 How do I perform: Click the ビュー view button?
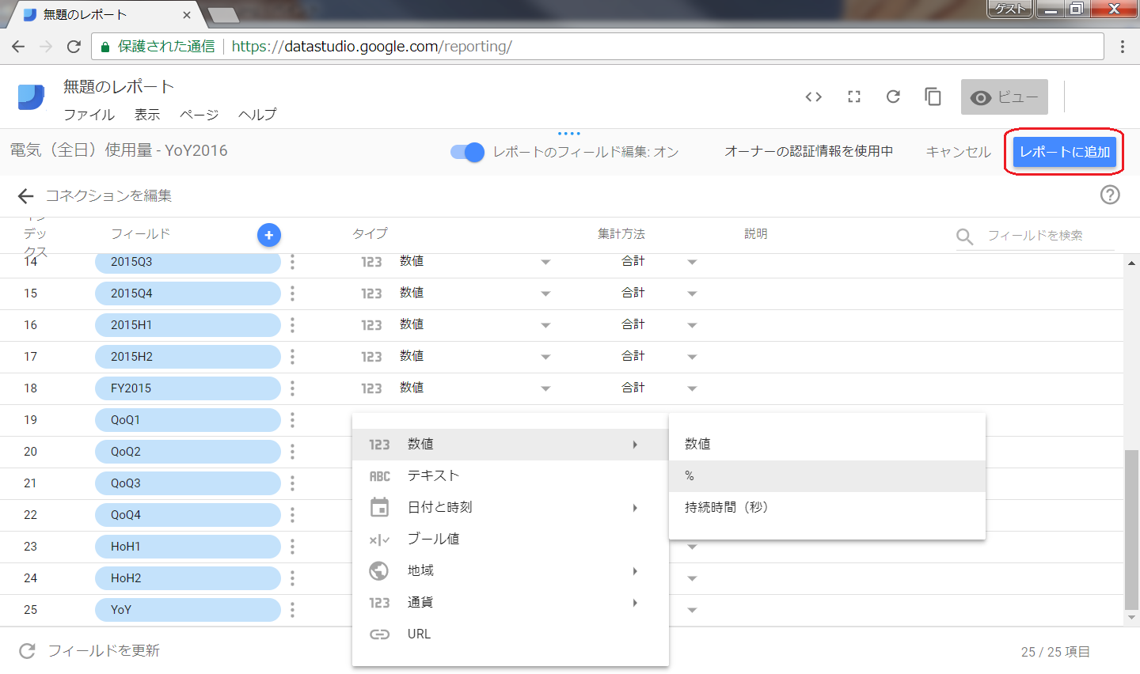(x=1005, y=97)
